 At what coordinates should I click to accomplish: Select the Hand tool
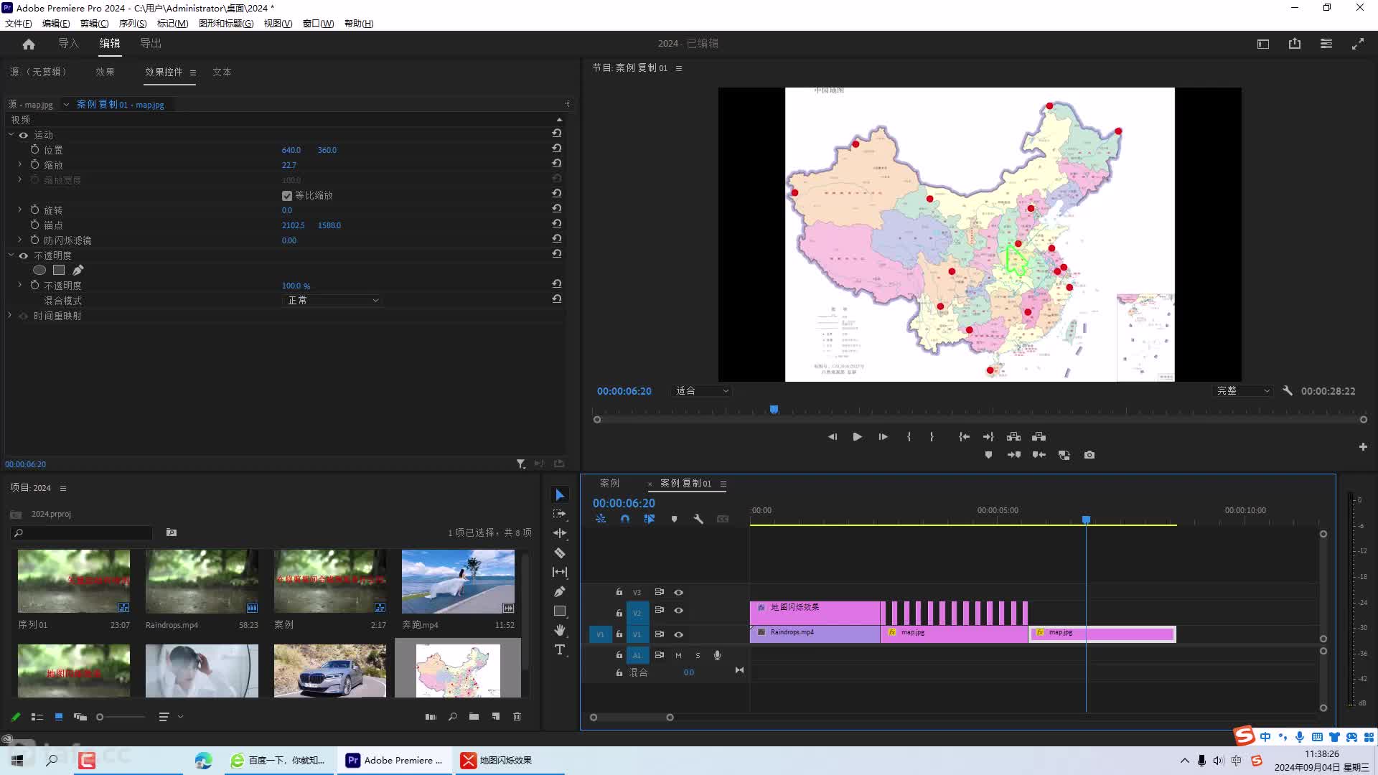tap(560, 630)
